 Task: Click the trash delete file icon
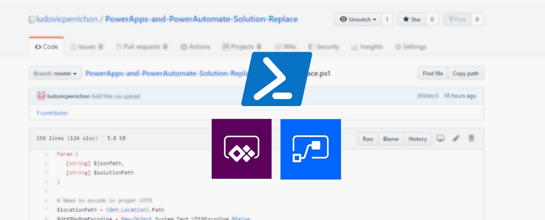[471, 139]
